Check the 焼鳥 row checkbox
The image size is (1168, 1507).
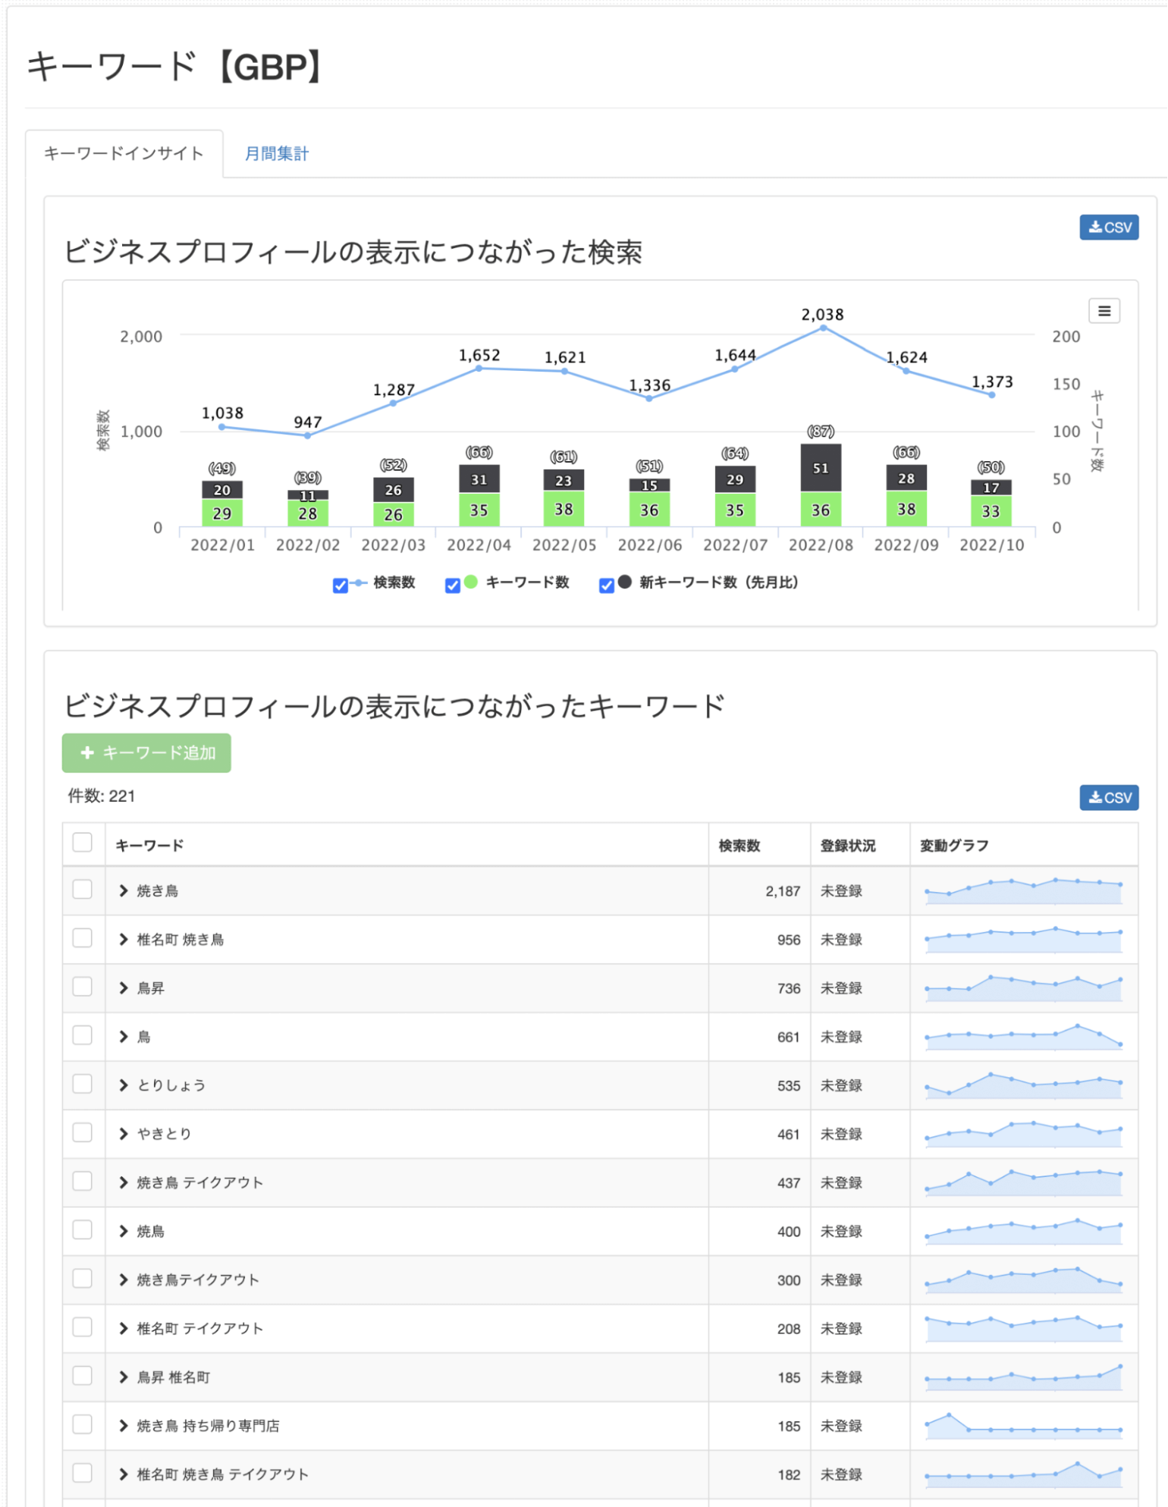[x=82, y=1229]
